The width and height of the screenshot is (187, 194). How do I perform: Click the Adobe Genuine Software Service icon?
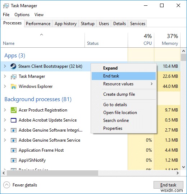[x=14, y=140]
